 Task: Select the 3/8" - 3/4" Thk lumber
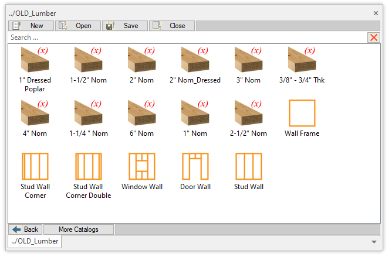302,60
